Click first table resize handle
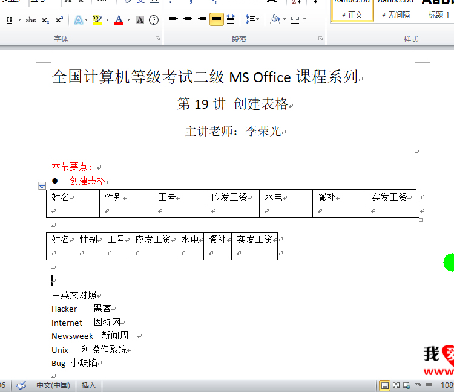Screen dimensions: 454x392 tap(421, 220)
